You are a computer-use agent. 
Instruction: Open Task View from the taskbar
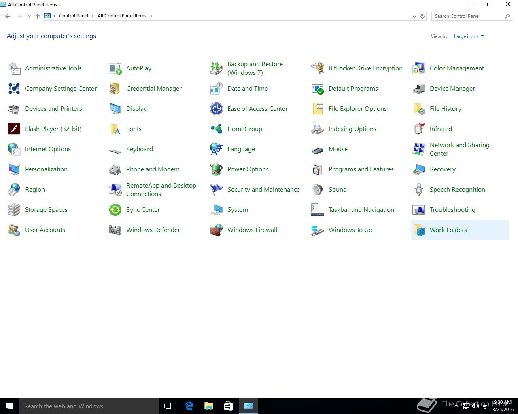pos(168,406)
